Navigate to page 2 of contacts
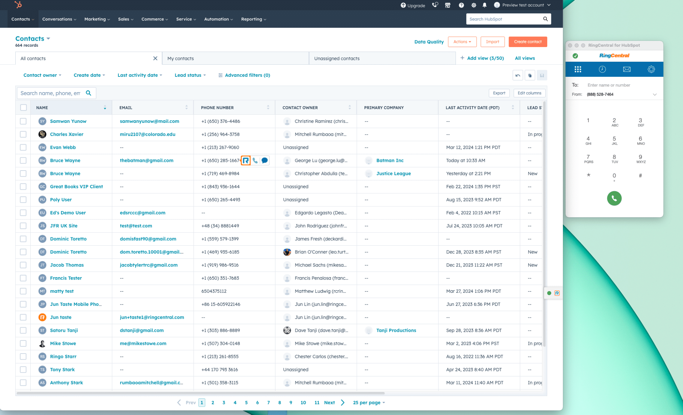 pyautogui.click(x=212, y=402)
